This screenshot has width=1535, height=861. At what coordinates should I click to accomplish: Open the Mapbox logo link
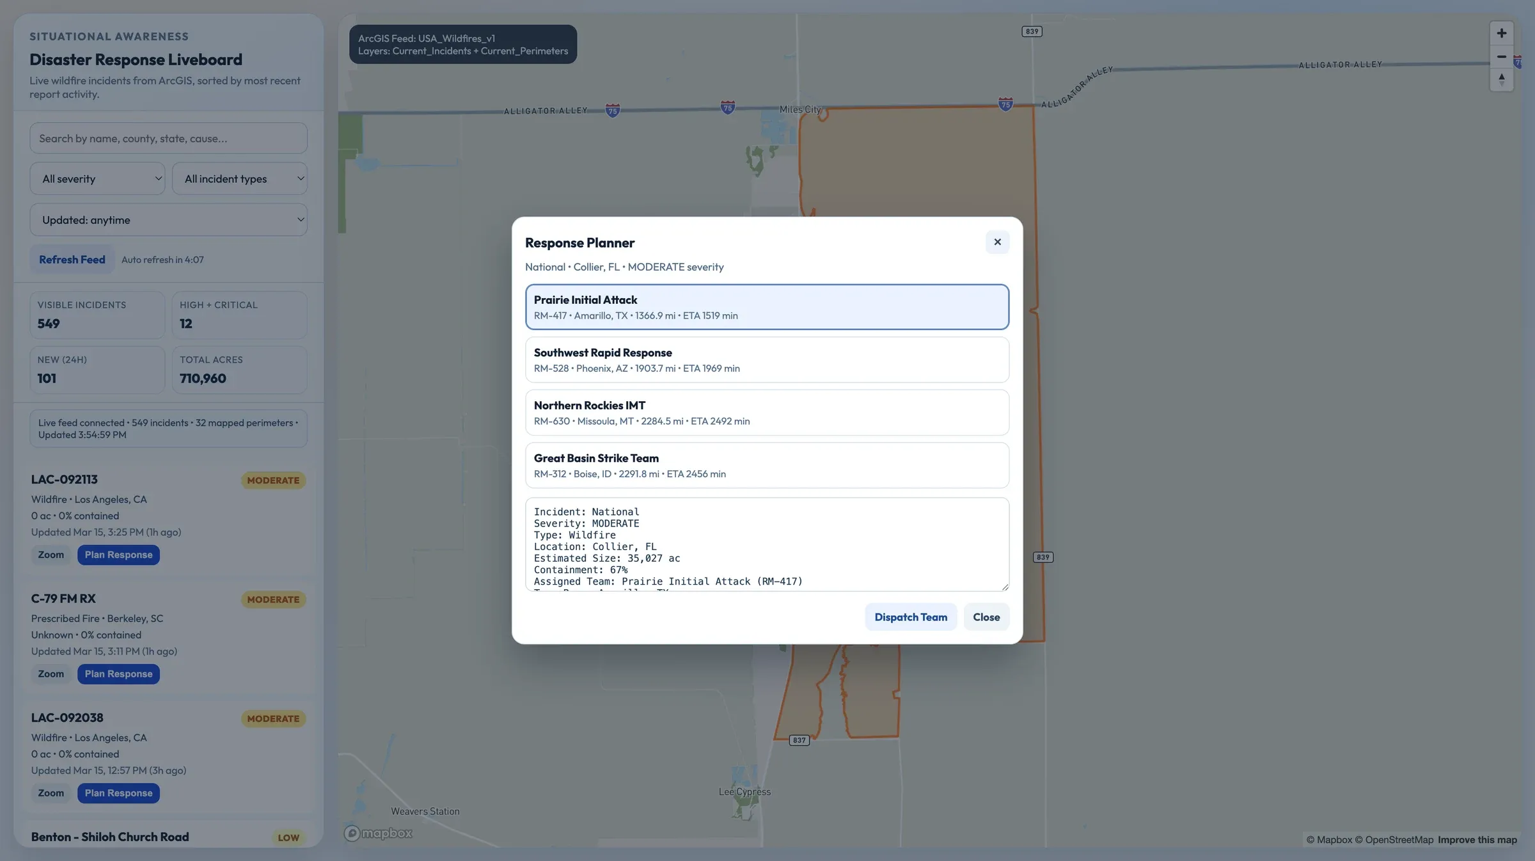click(378, 833)
